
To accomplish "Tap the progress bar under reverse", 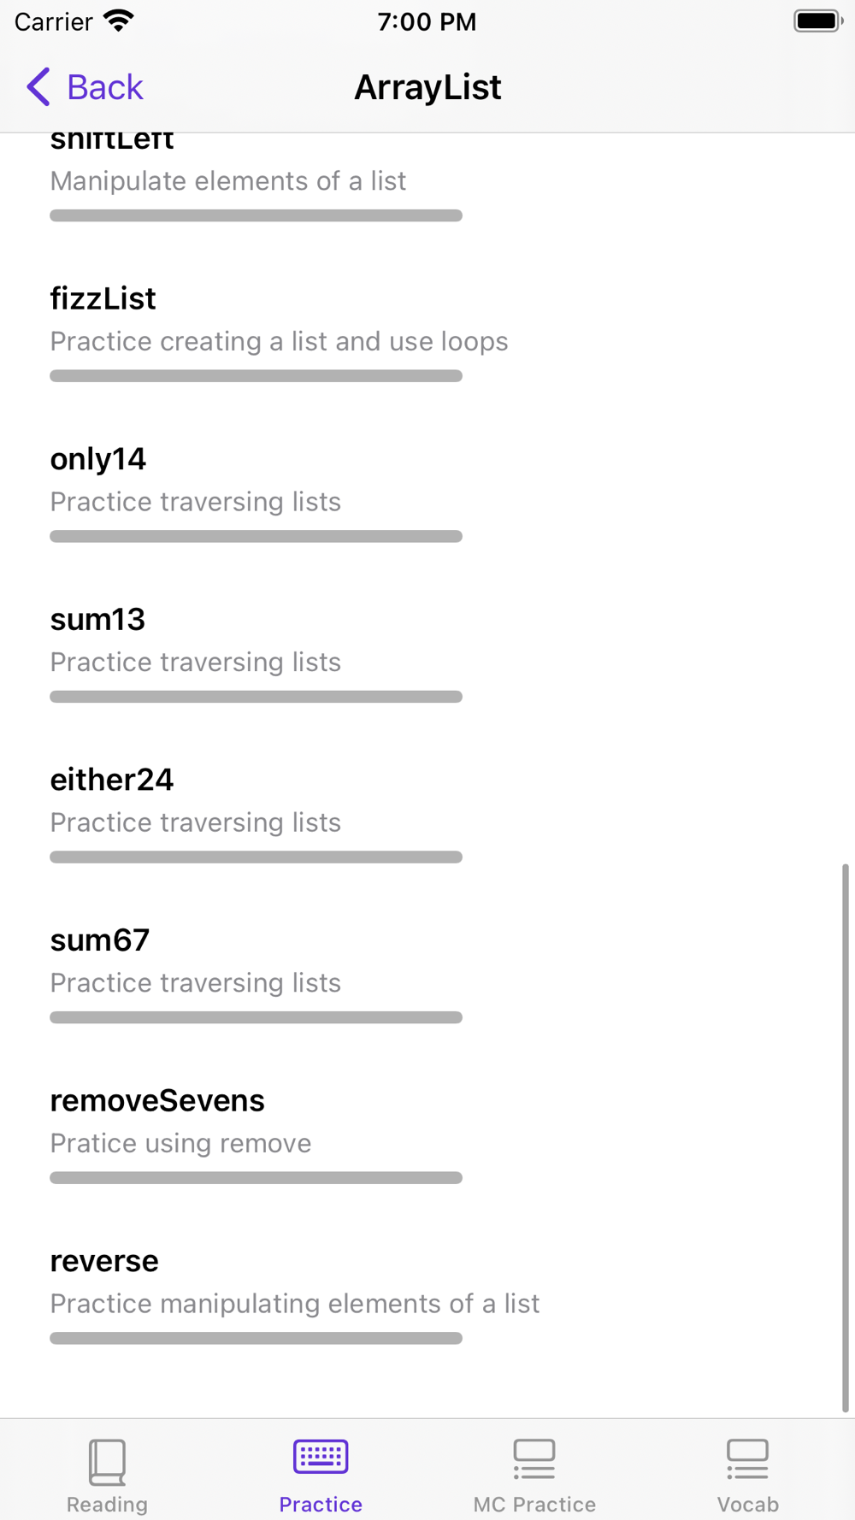I will click(x=256, y=1338).
